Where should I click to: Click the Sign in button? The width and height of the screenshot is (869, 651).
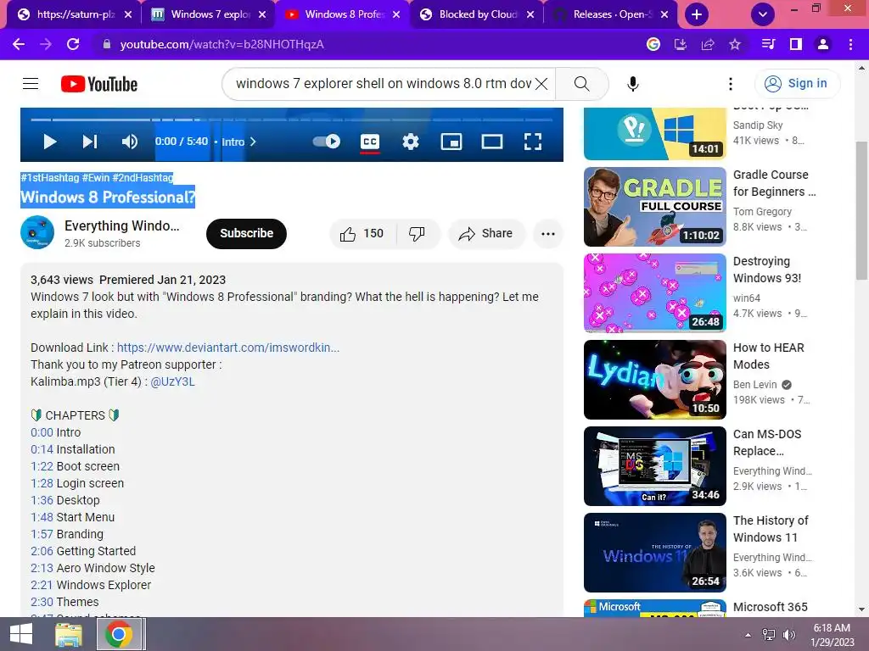pyautogui.click(x=797, y=84)
